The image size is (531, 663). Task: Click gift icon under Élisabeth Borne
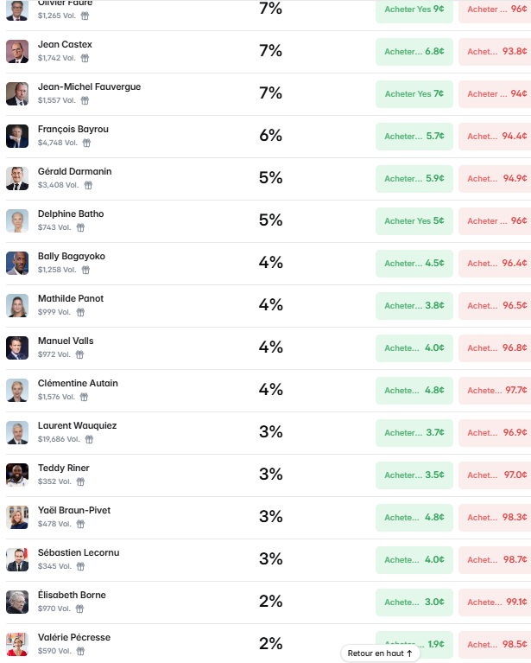click(x=79, y=609)
